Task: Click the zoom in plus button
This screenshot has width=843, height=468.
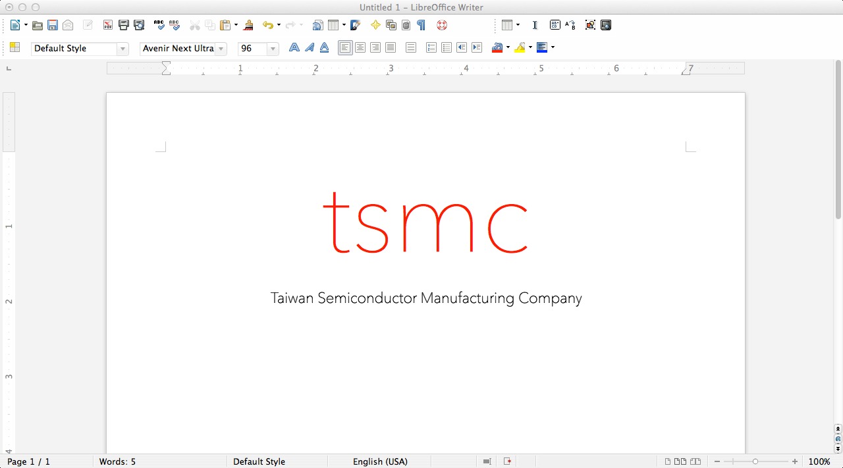Action: tap(795, 461)
